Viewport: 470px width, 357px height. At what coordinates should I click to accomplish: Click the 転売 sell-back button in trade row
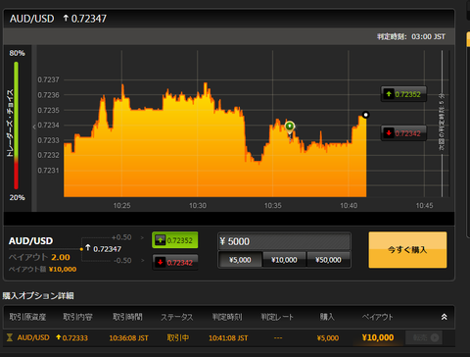click(x=425, y=337)
